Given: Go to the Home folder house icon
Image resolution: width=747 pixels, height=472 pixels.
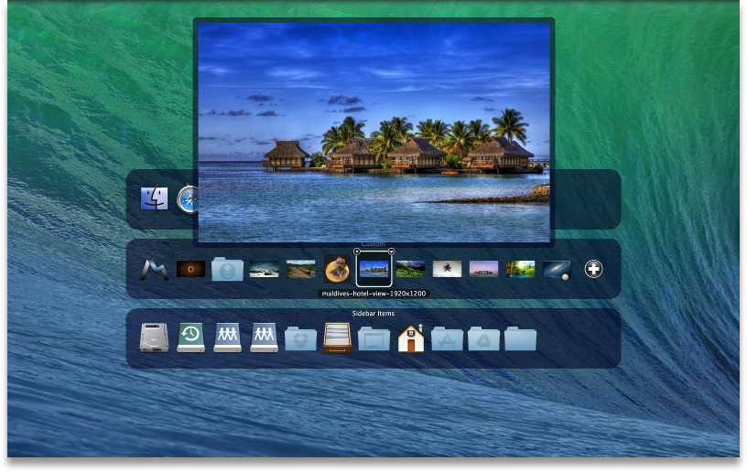Looking at the screenshot, I should tap(411, 338).
